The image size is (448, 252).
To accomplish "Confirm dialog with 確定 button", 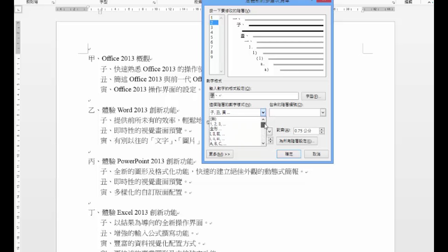I will coord(289,154).
